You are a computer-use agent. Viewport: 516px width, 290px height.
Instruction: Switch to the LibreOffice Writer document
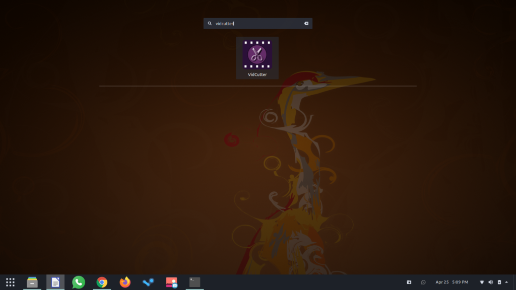pos(55,282)
